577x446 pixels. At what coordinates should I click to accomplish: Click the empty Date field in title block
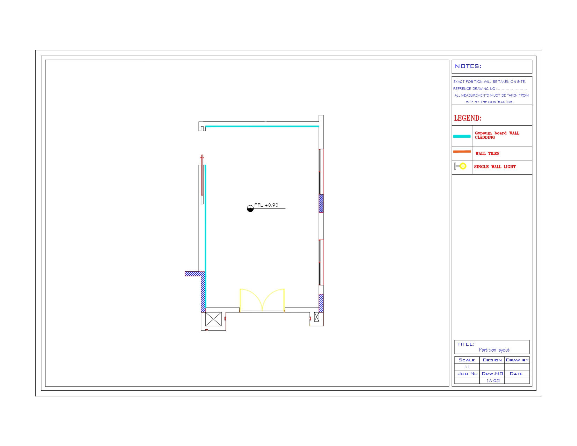(517, 380)
